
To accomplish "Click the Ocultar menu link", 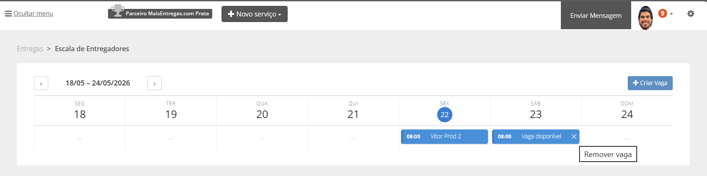I will click(33, 14).
